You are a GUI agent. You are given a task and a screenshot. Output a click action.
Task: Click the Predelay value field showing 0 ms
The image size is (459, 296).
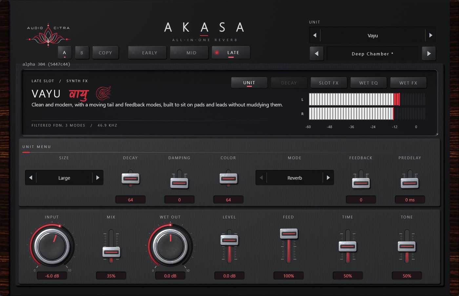(x=410, y=200)
